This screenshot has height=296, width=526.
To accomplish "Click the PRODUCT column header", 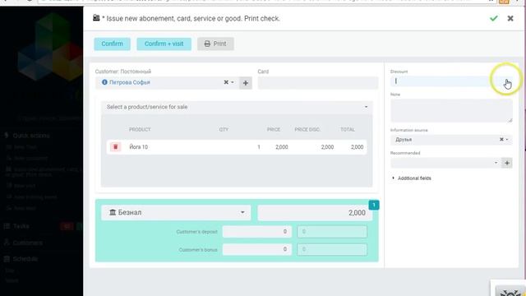I will (140, 130).
